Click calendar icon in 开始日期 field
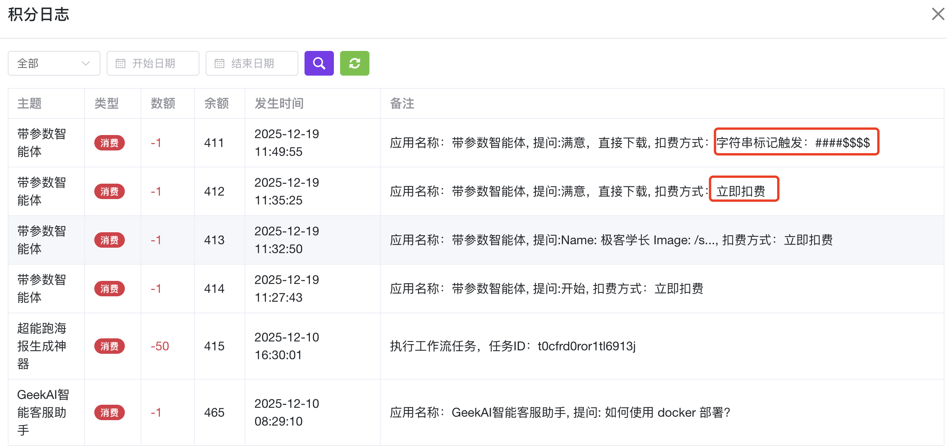 [x=121, y=63]
